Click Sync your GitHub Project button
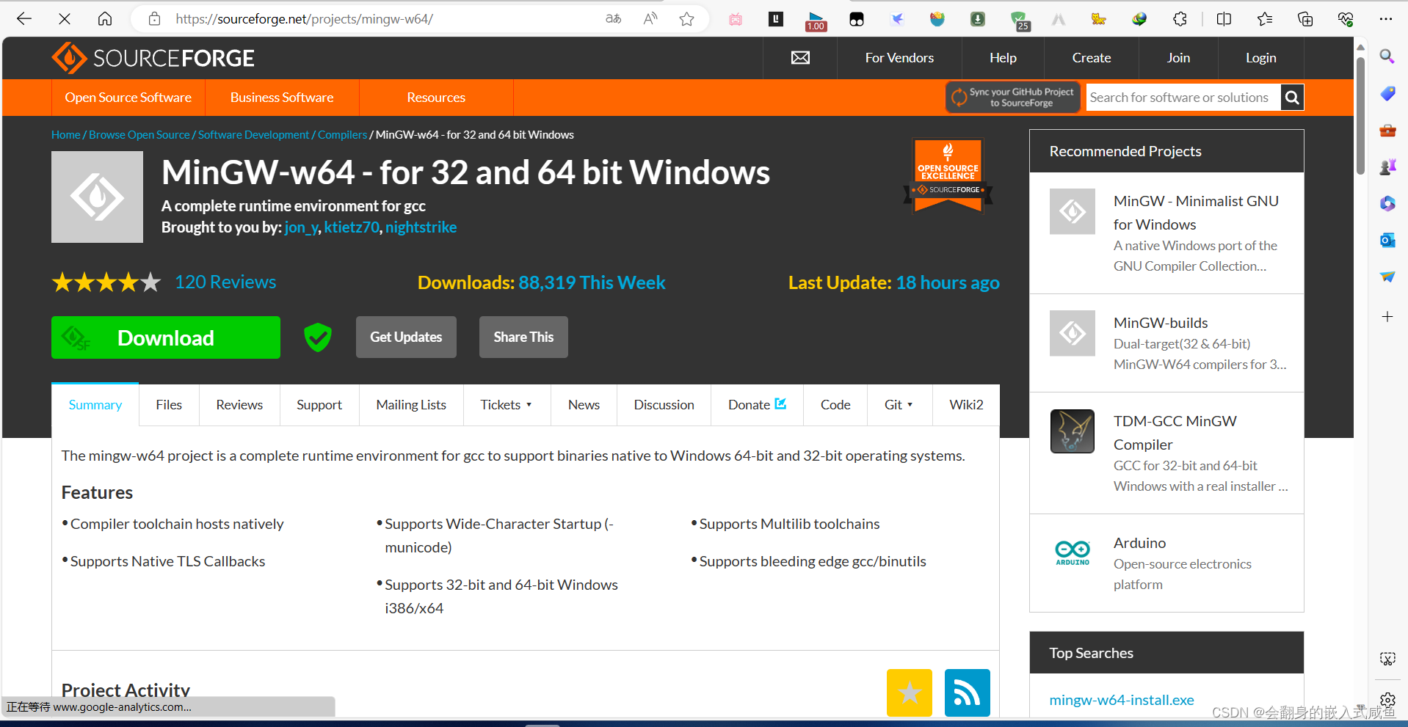 point(1013,97)
